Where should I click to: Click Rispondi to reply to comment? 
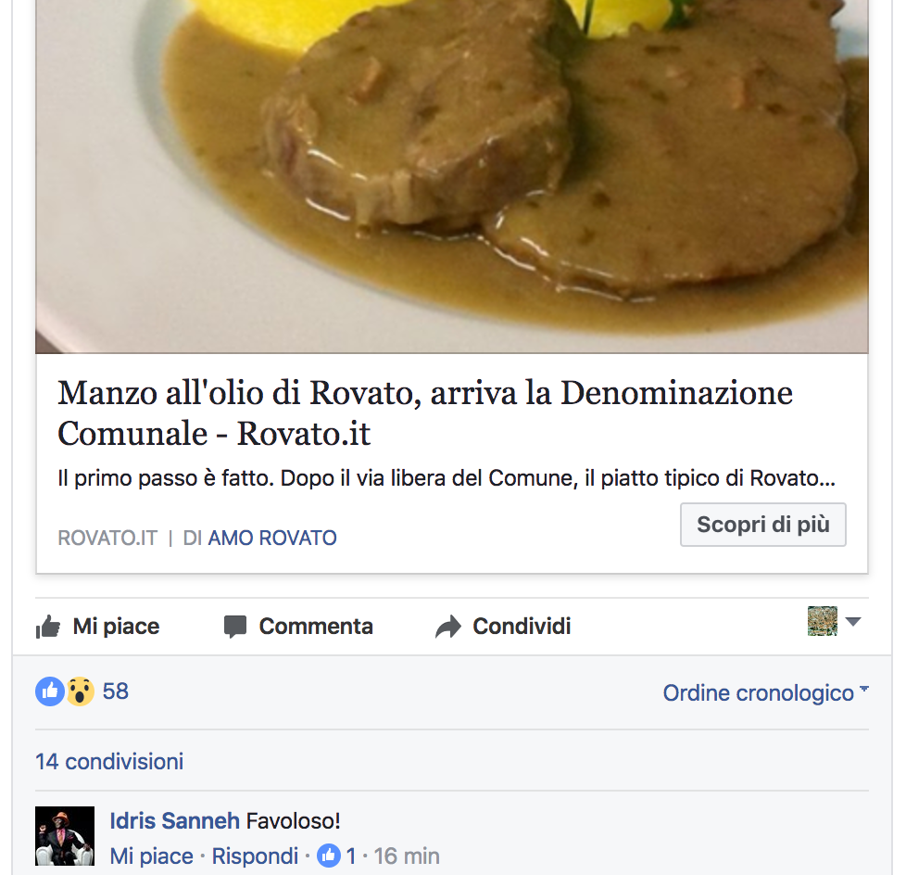point(255,856)
